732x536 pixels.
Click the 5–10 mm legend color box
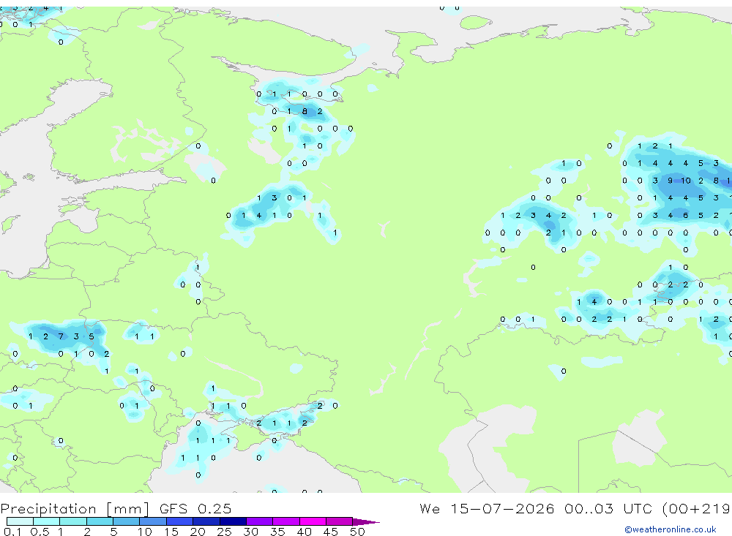126,521
